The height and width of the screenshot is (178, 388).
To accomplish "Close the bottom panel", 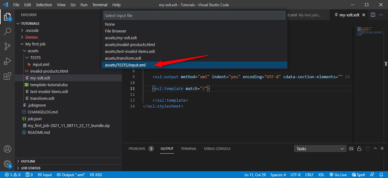I will 382,149.
